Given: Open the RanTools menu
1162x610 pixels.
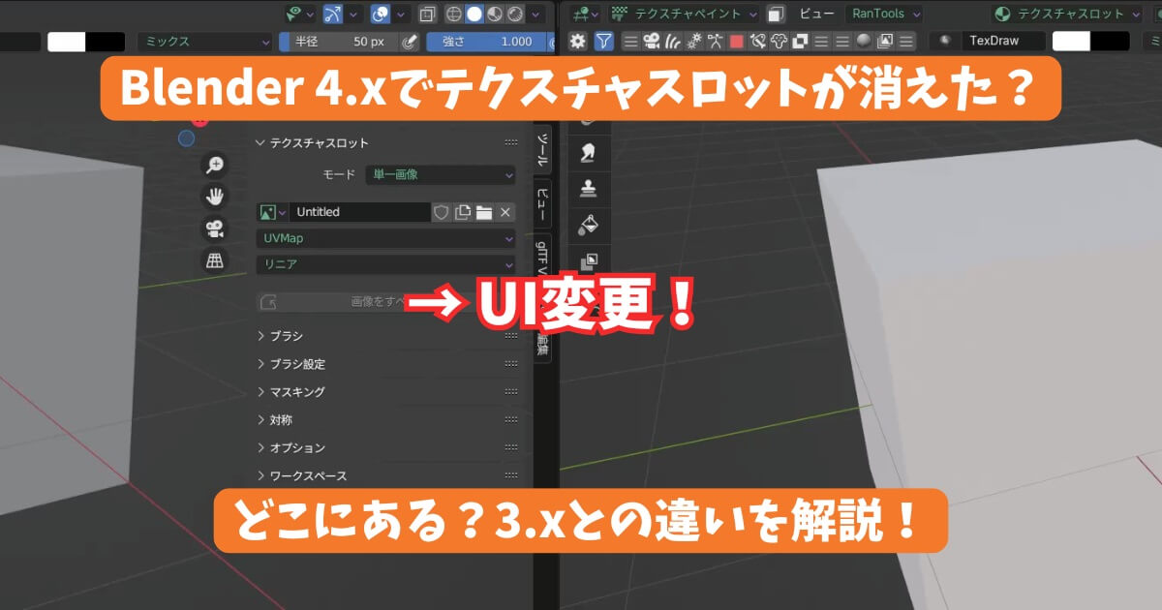Looking at the screenshot, I should pyautogui.click(x=883, y=14).
